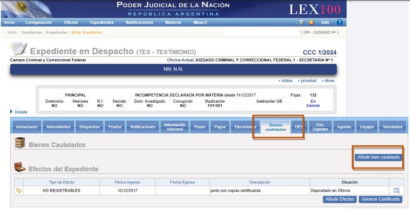Expand the + prioridad option
Screen dimensions: 410x212
point(307,81)
